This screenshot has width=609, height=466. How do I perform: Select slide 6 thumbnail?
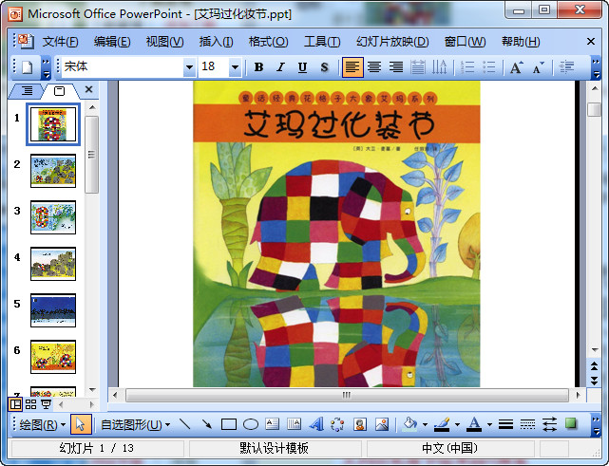pyautogui.click(x=53, y=357)
